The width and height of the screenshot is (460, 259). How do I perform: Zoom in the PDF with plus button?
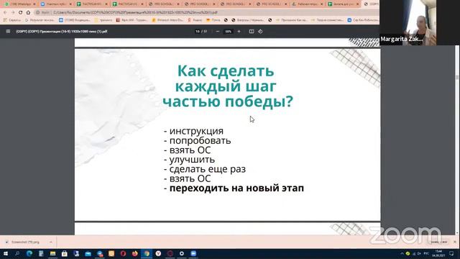239,32
